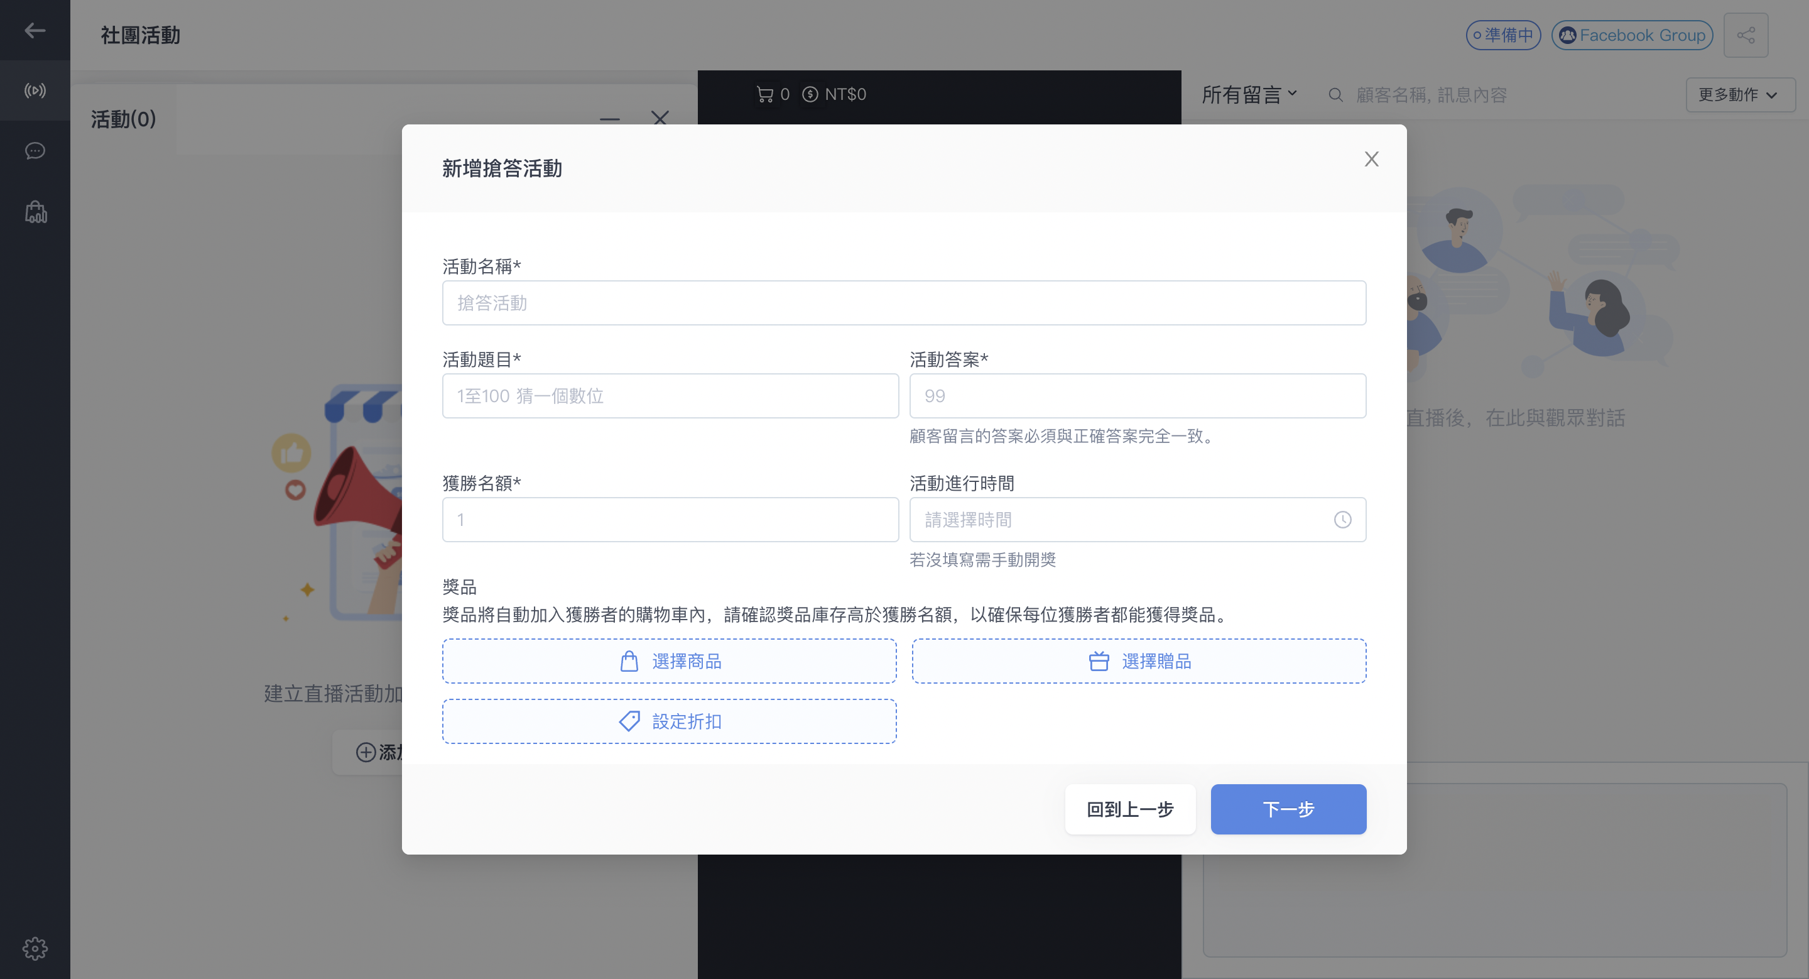
Task: Click 設定折扣 discount button
Action: pyautogui.click(x=669, y=721)
